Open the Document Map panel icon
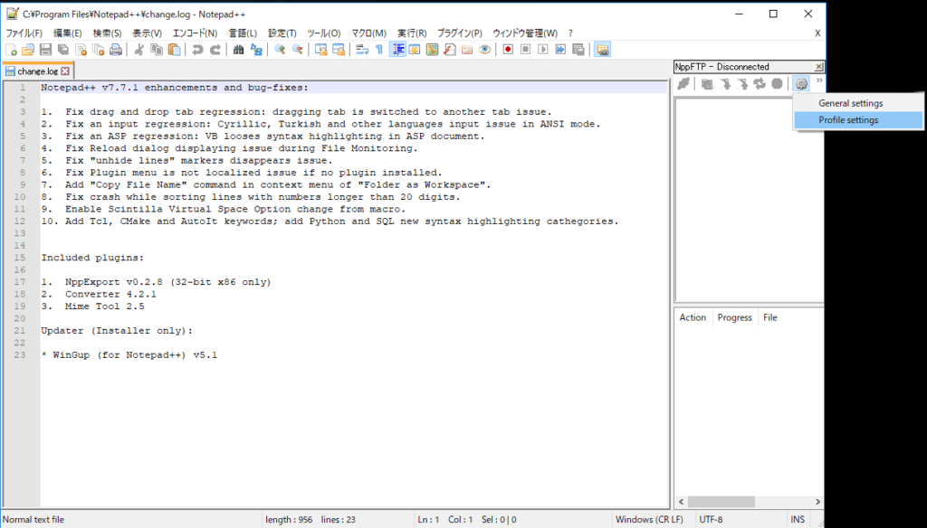927x528 pixels. 432,50
